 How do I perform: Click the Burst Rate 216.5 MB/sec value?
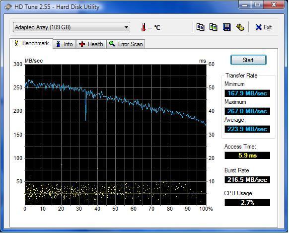coord(247,179)
